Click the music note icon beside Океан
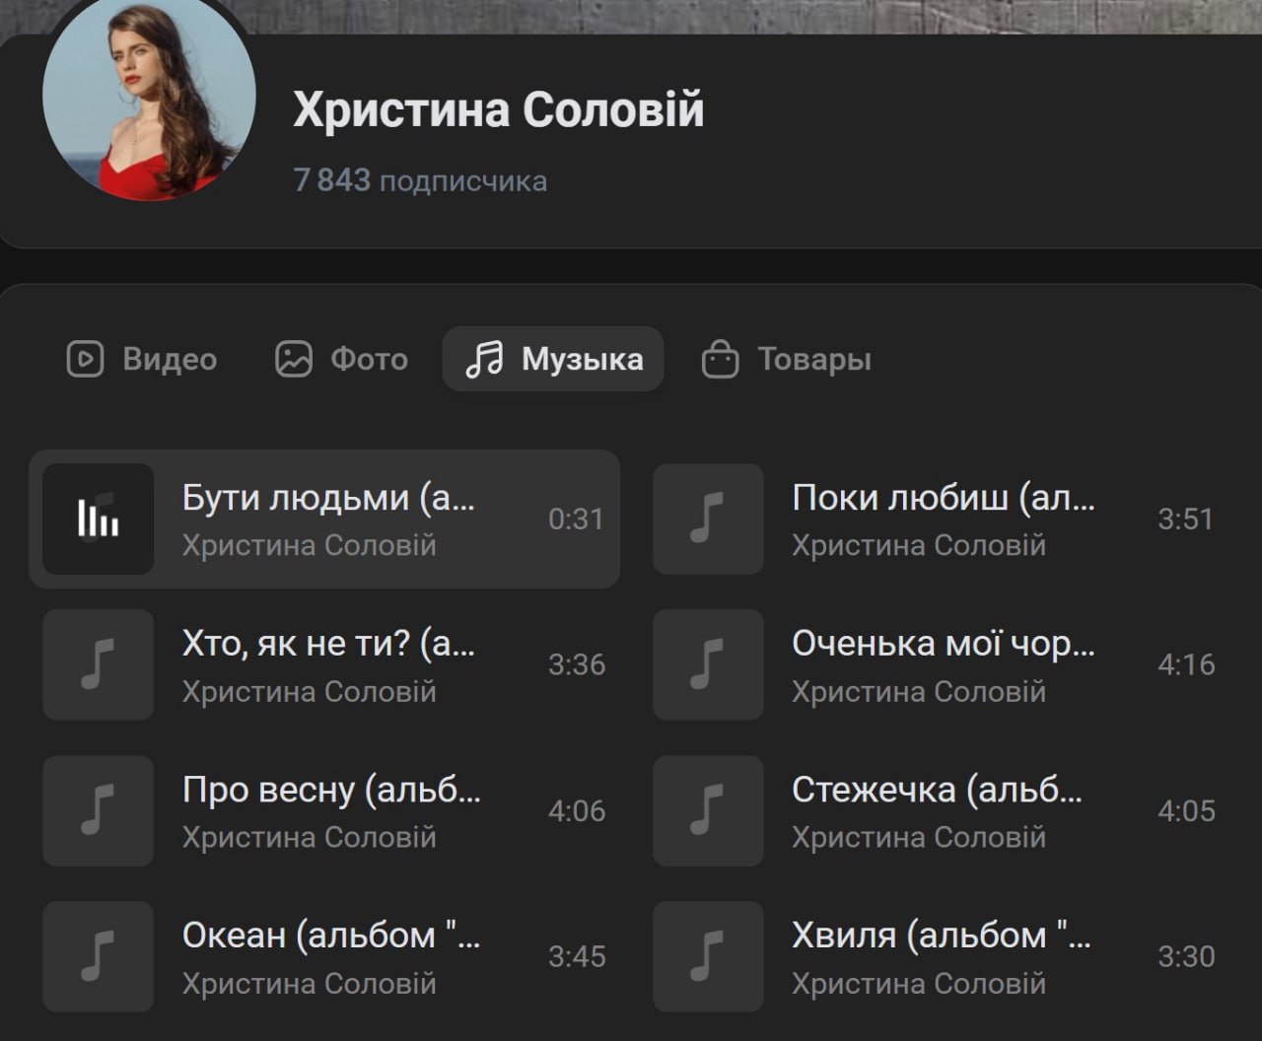The height and width of the screenshot is (1041, 1262). tap(98, 956)
